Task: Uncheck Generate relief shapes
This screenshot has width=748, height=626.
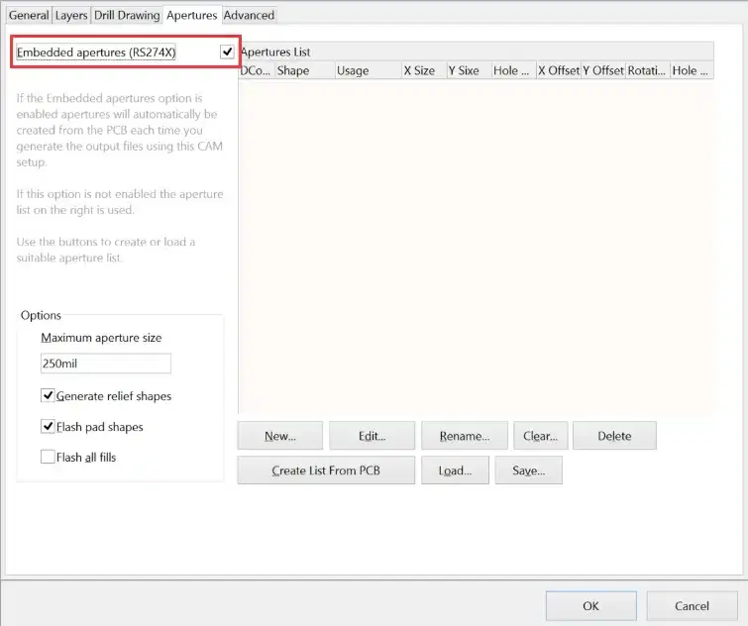Action: (48, 396)
